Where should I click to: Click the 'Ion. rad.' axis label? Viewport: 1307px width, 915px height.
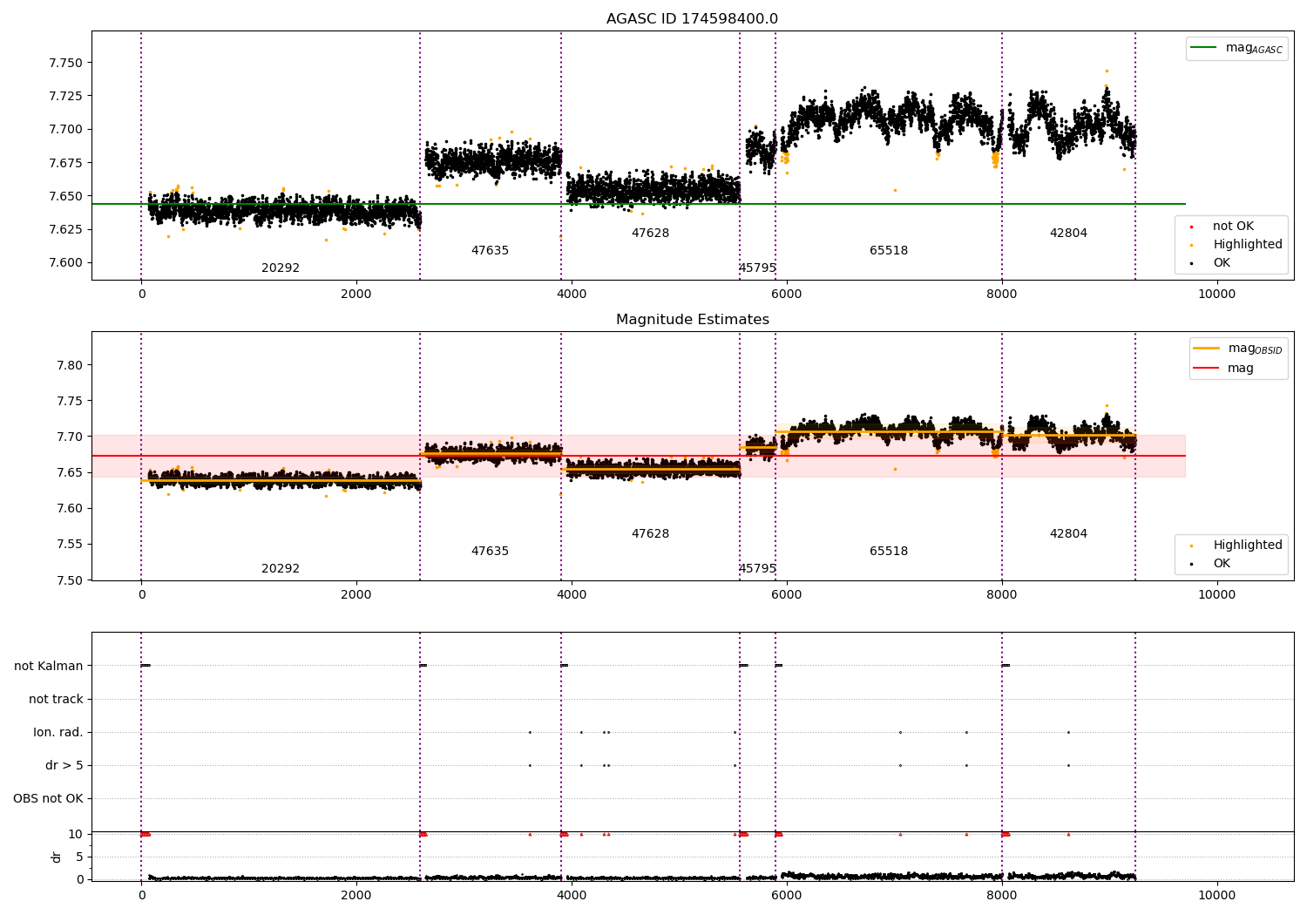point(58,733)
